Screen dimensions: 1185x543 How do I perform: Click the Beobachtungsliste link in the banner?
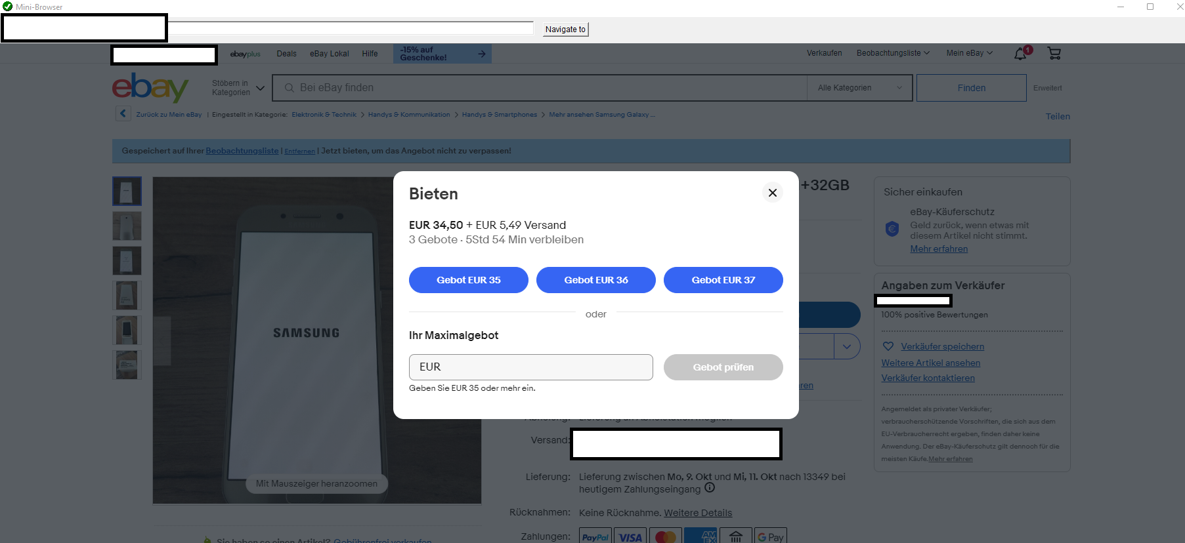(242, 151)
